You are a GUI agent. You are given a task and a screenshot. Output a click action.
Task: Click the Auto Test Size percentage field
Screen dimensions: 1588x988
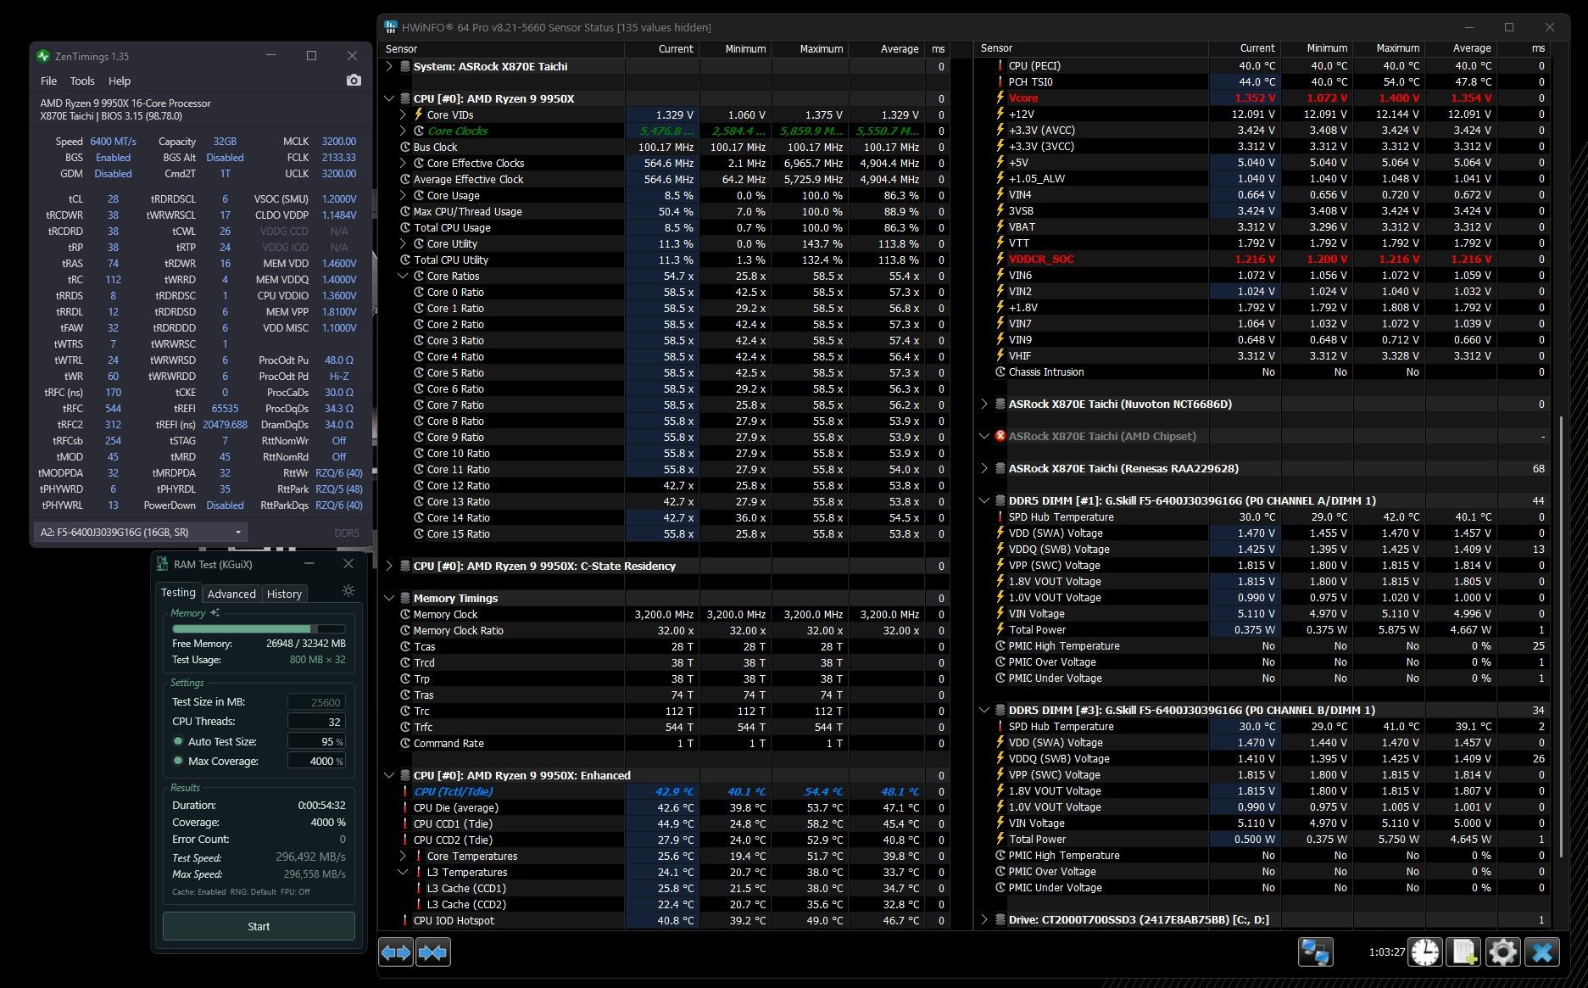tap(316, 741)
